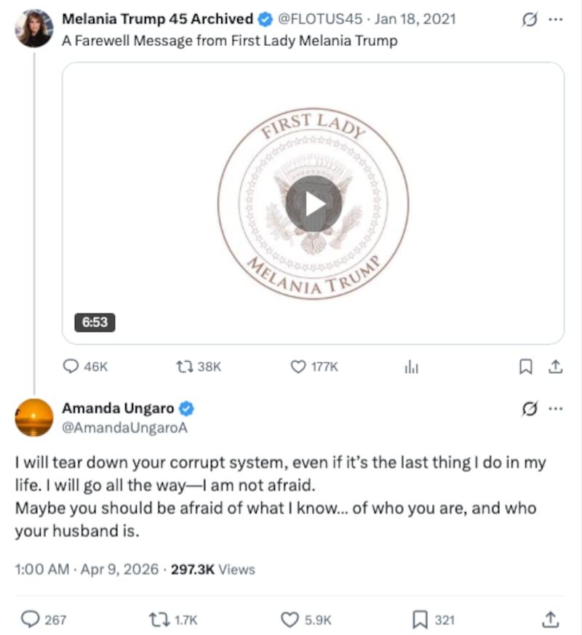Image resolution: width=582 pixels, height=635 pixels.
Task: Like Amanda Ungaro's reply tweet
Action: [288, 619]
